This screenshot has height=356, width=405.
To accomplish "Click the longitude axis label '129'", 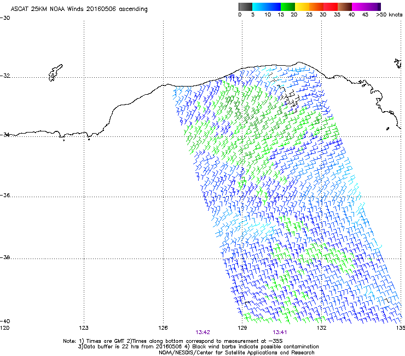I will (x=242, y=328).
